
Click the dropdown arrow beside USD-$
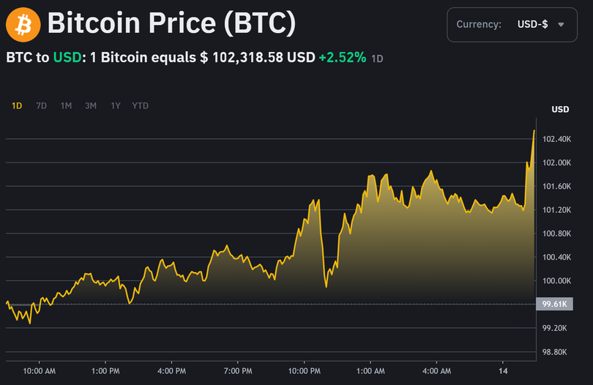pos(562,24)
